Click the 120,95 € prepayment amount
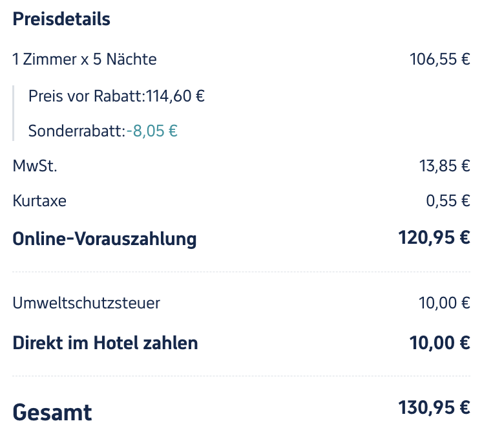Image resolution: width=482 pixels, height=441 pixels. pos(434,237)
